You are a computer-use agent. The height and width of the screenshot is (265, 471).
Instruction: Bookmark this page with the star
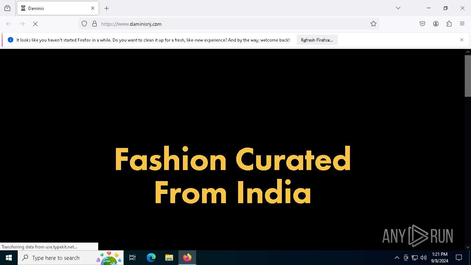373,24
